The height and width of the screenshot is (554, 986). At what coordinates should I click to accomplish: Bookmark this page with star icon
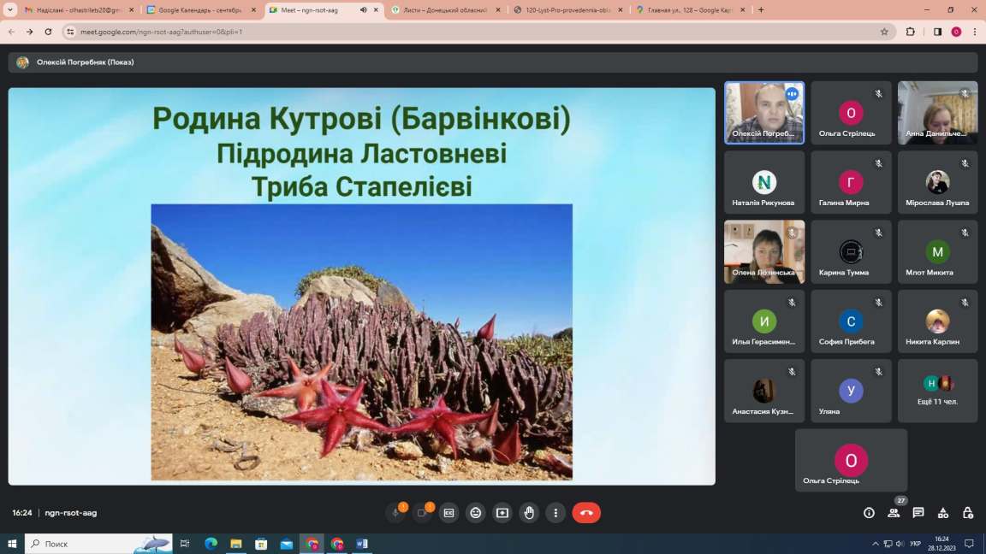[x=884, y=32]
